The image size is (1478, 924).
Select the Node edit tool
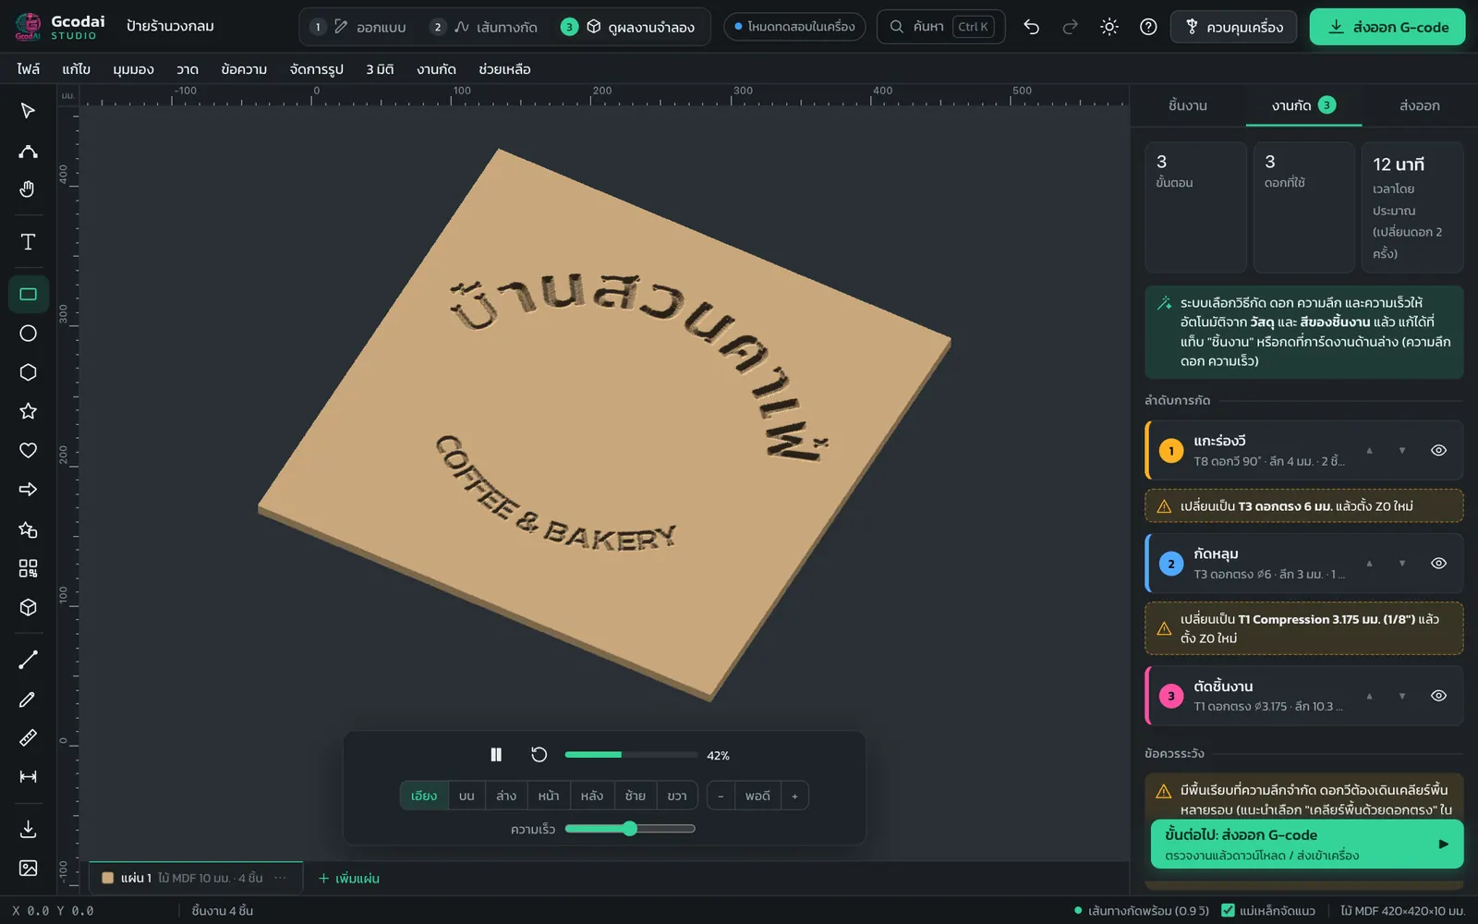coord(28,151)
